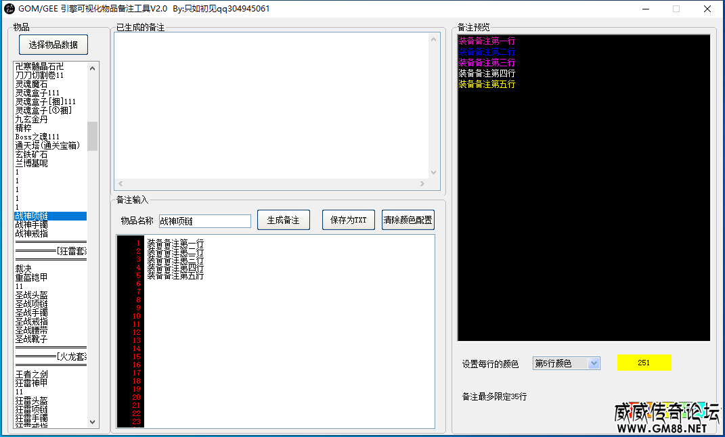
Task: Minimize the application window
Action: (x=646, y=9)
